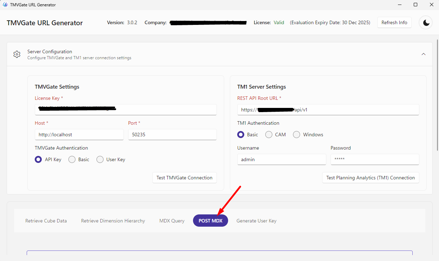Click the Port field showing 50235
Viewport: 439px width, 261px height.
pos(172,134)
